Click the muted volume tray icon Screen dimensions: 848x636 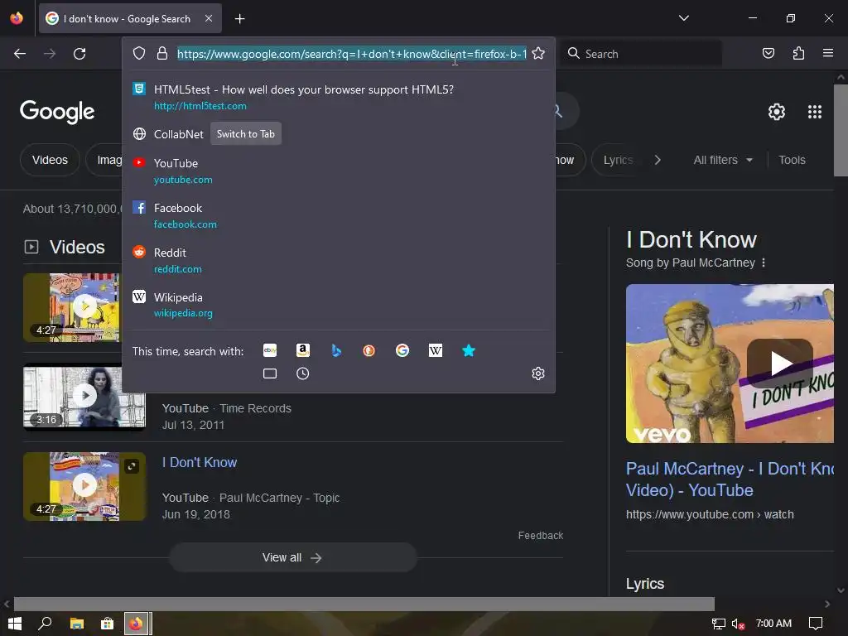point(738,624)
